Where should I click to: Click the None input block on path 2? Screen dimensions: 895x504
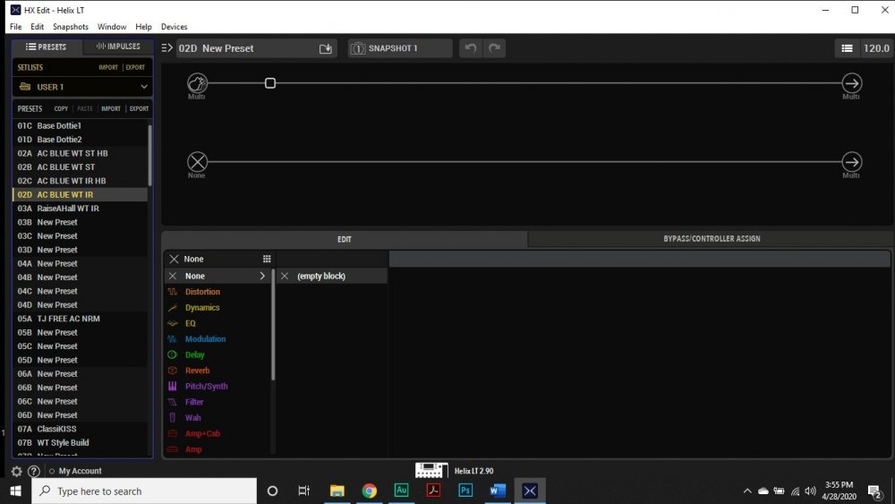pos(197,162)
